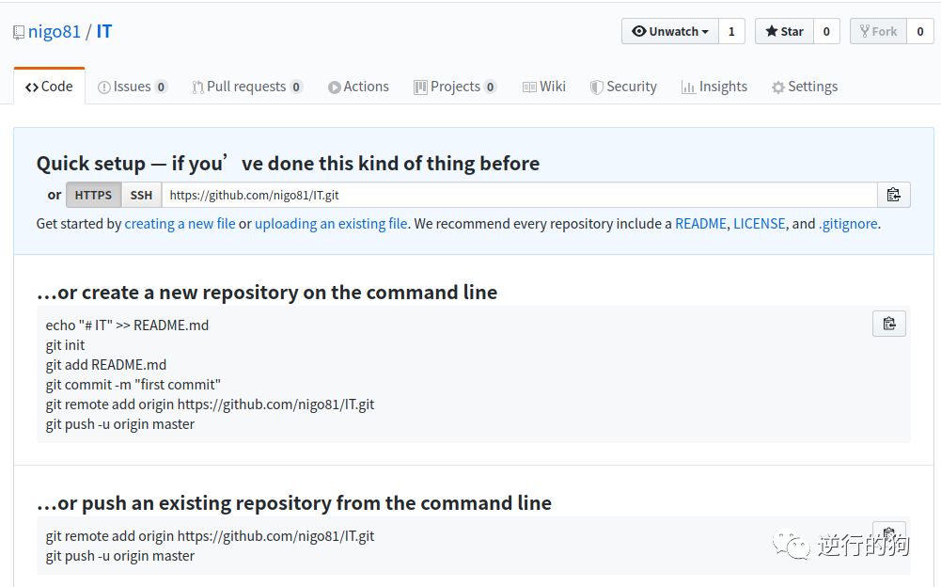Open repository Settings tab
This screenshot has height=587, width=941.
point(805,87)
